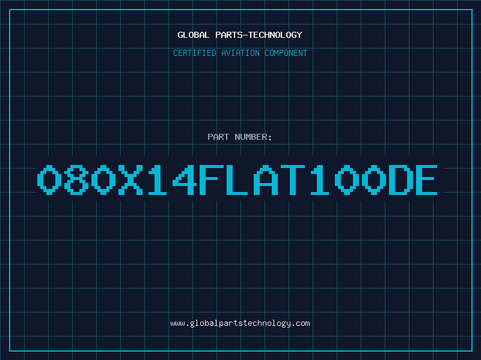Click the word NUMBER: in the label
This screenshot has height=360, width=481.
pos(253,137)
